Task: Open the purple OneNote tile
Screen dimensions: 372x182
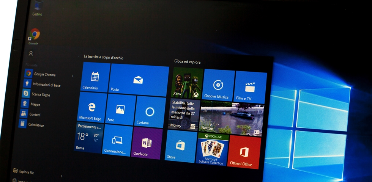Action: [147, 143]
